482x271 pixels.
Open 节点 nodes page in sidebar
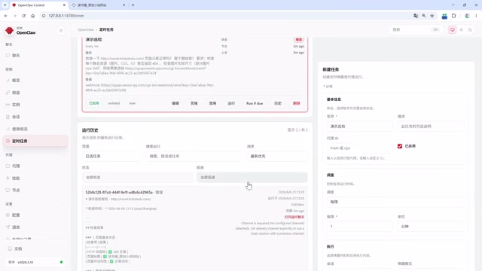[35, 190]
